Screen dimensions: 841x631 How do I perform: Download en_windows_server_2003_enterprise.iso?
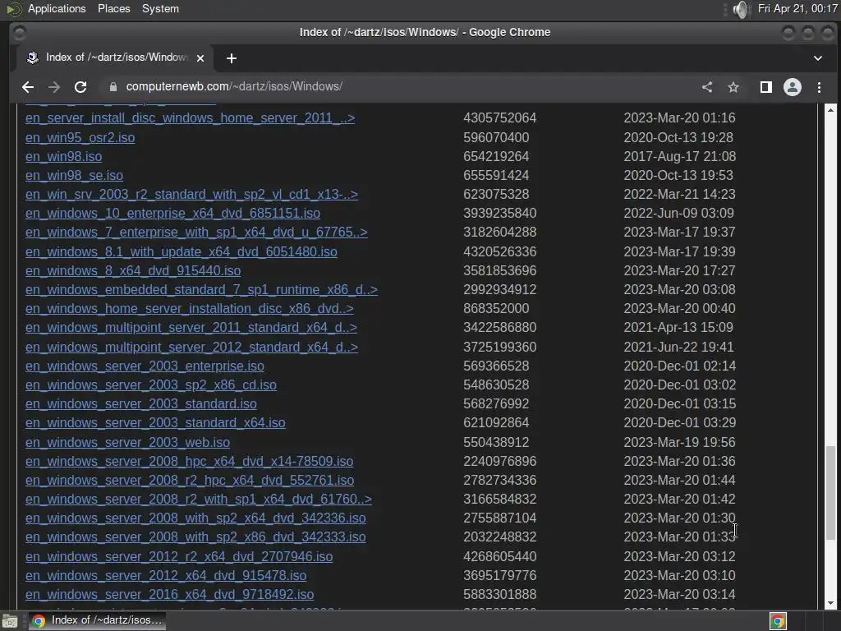(145, 366)
